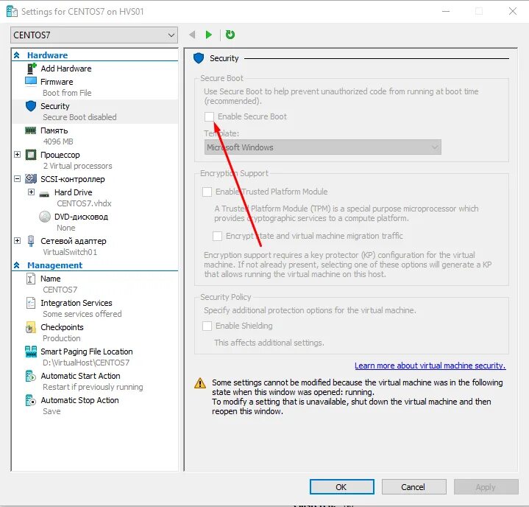Click the Smart Paging File Location icon
This screenshot has width=529, height=507.
point(31,352)
